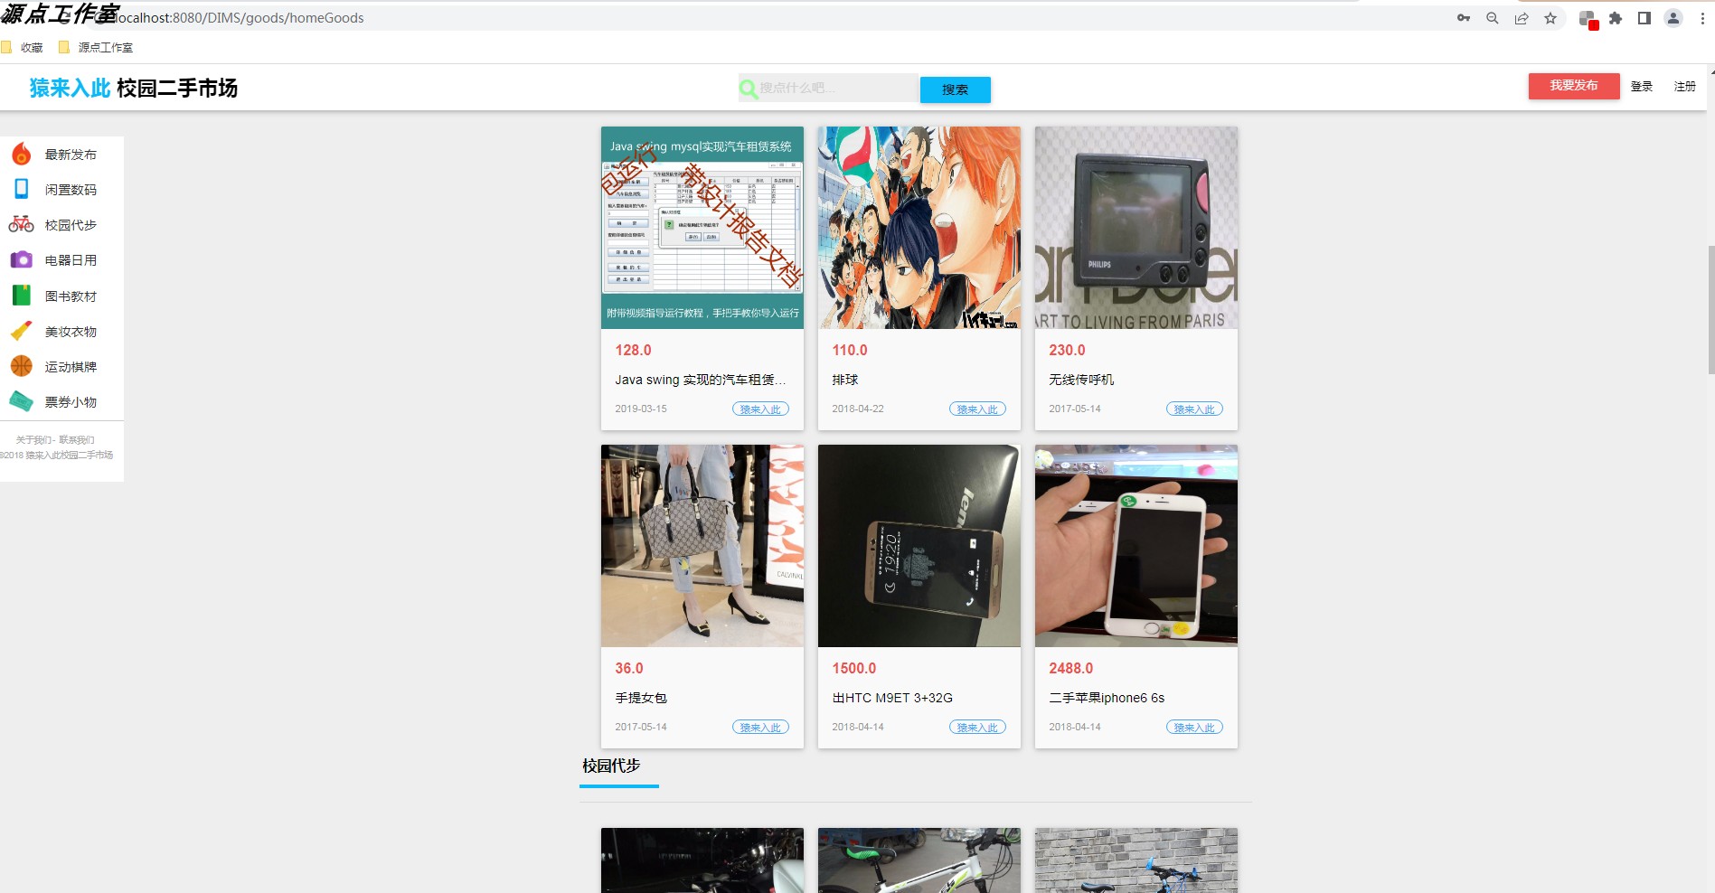1715x893 pixels.
Task: Click the browser password key icon
Action: (1464, 18)
